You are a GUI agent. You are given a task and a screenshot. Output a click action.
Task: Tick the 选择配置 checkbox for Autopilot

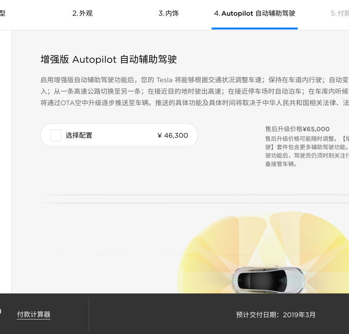56,135
